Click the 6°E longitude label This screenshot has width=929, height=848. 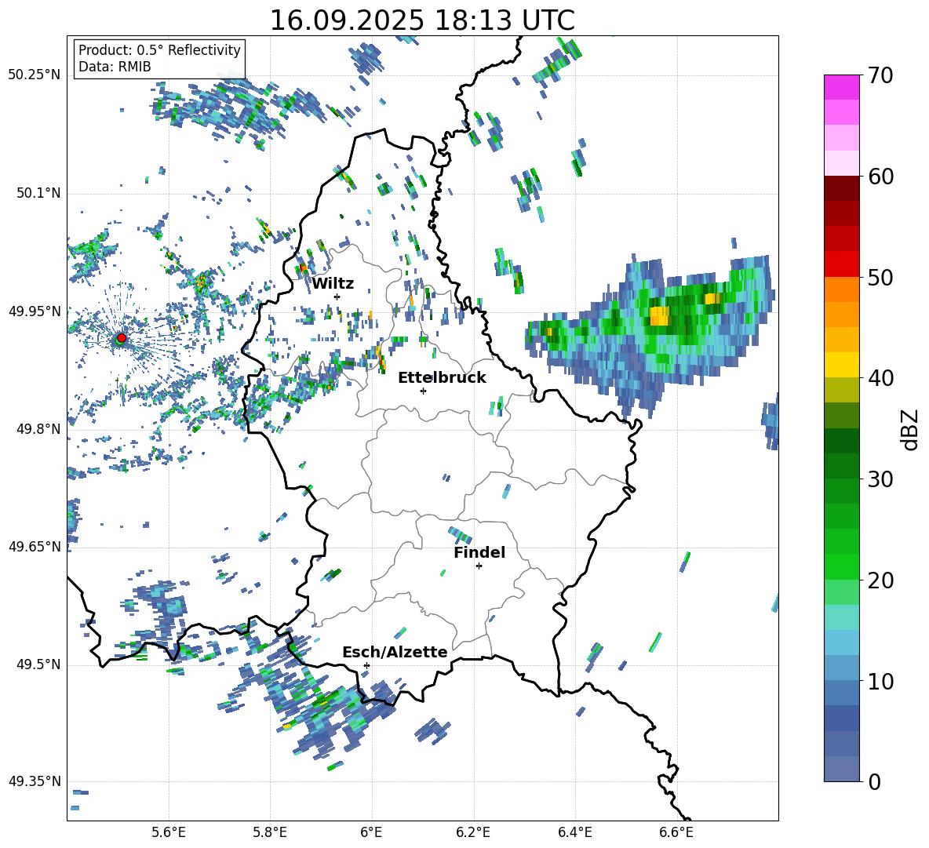[x=371, y=832]
